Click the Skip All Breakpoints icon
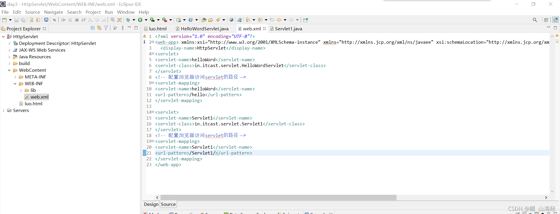This screenshot has height=214, width=560. 54,20
